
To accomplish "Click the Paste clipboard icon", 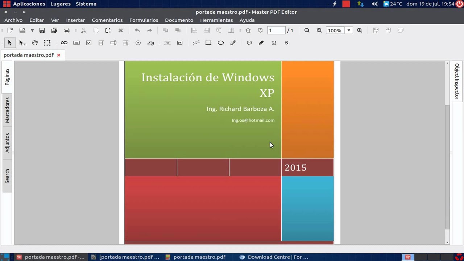I will pyautogui.click(x=108, y=30).
